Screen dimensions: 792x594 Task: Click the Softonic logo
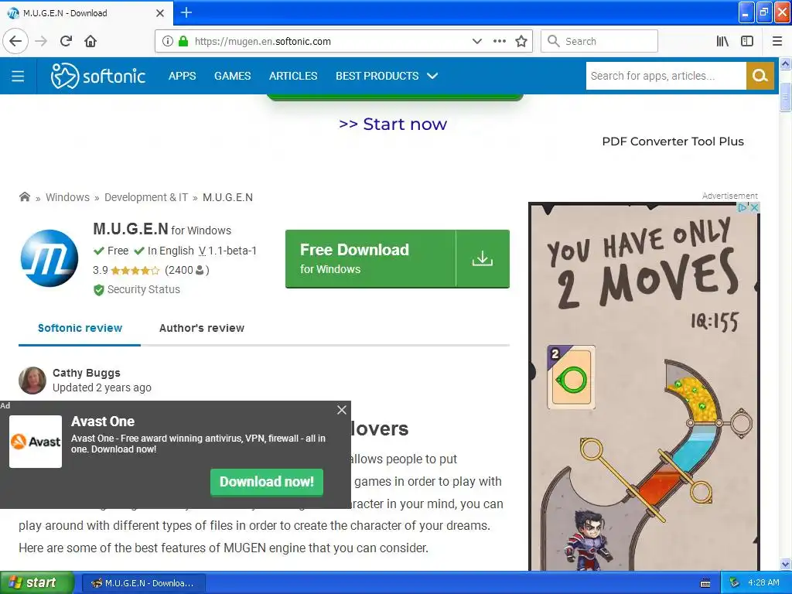pyautogui.click(x=98, y=76)
